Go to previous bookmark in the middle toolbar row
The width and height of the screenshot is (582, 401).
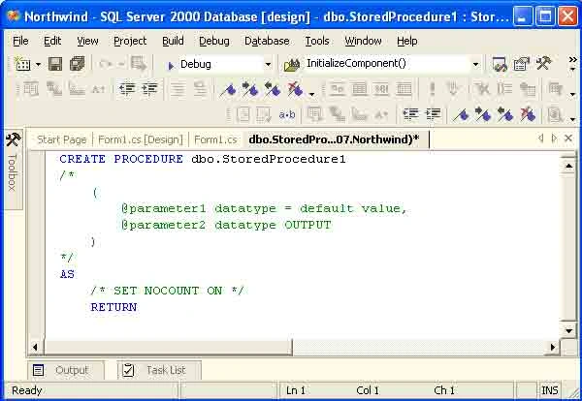click(272, 89)
